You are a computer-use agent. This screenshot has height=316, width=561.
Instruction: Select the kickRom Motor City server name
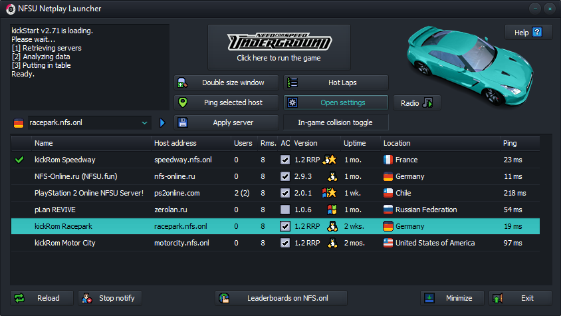click(x=64, y=243)
